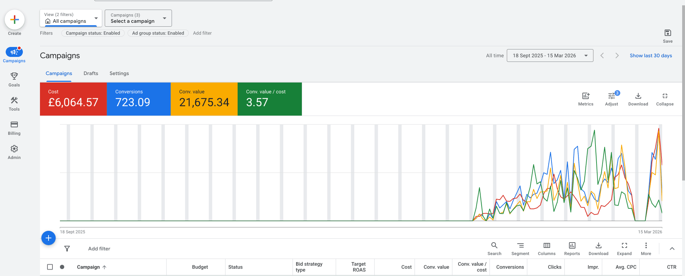
Task: Open the View All campaigns dropdown
Action: pos(71,18)
